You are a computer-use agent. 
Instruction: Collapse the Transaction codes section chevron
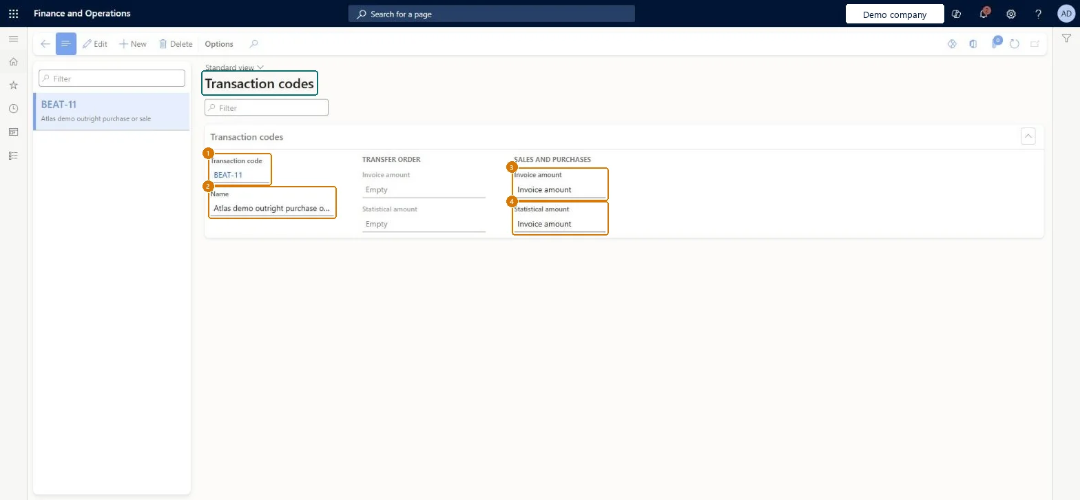click(x=1028, y=136)
